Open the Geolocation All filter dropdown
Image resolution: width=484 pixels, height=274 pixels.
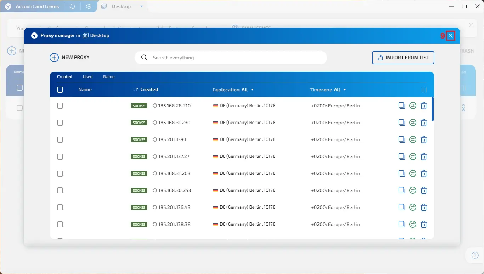pos(233,90)
